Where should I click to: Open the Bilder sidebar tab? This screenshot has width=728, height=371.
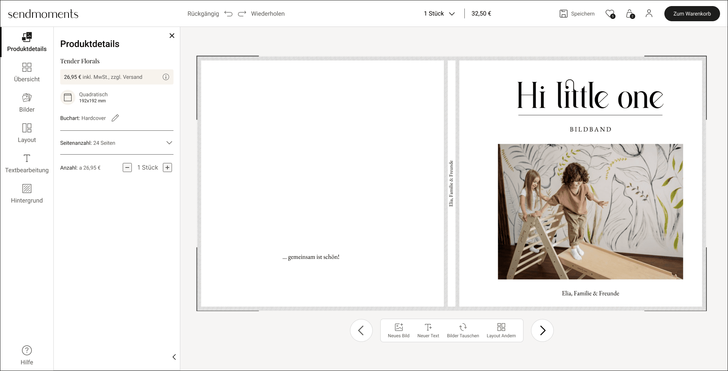(27, 103)
